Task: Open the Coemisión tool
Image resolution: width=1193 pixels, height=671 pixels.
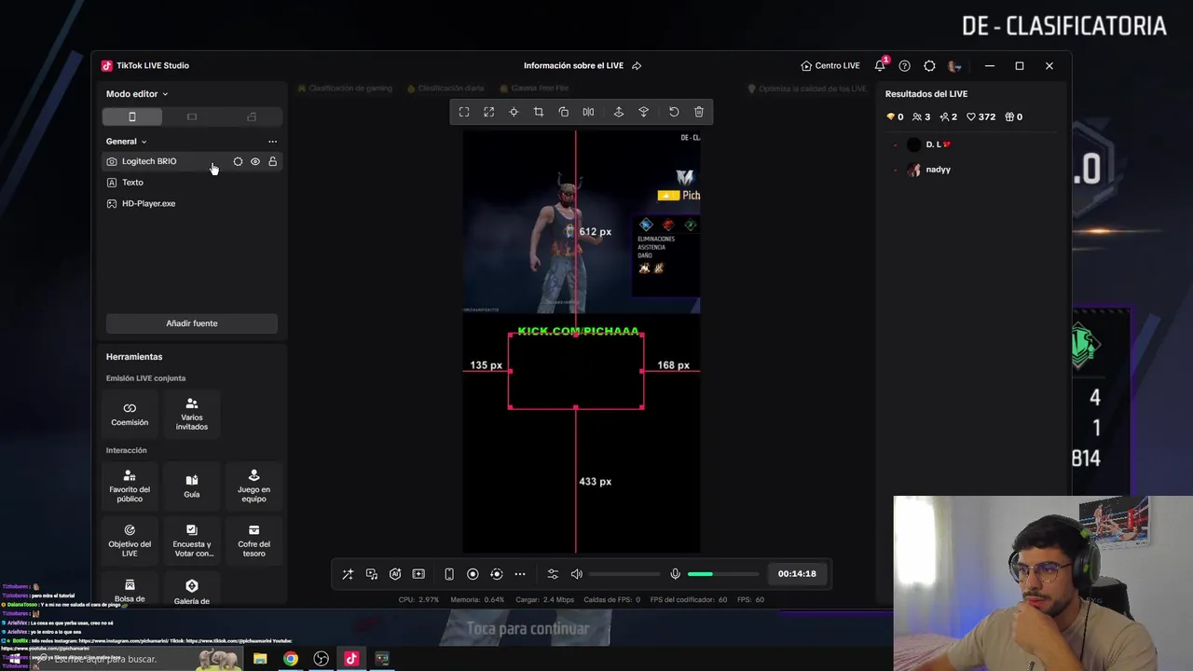Action: 130,415
